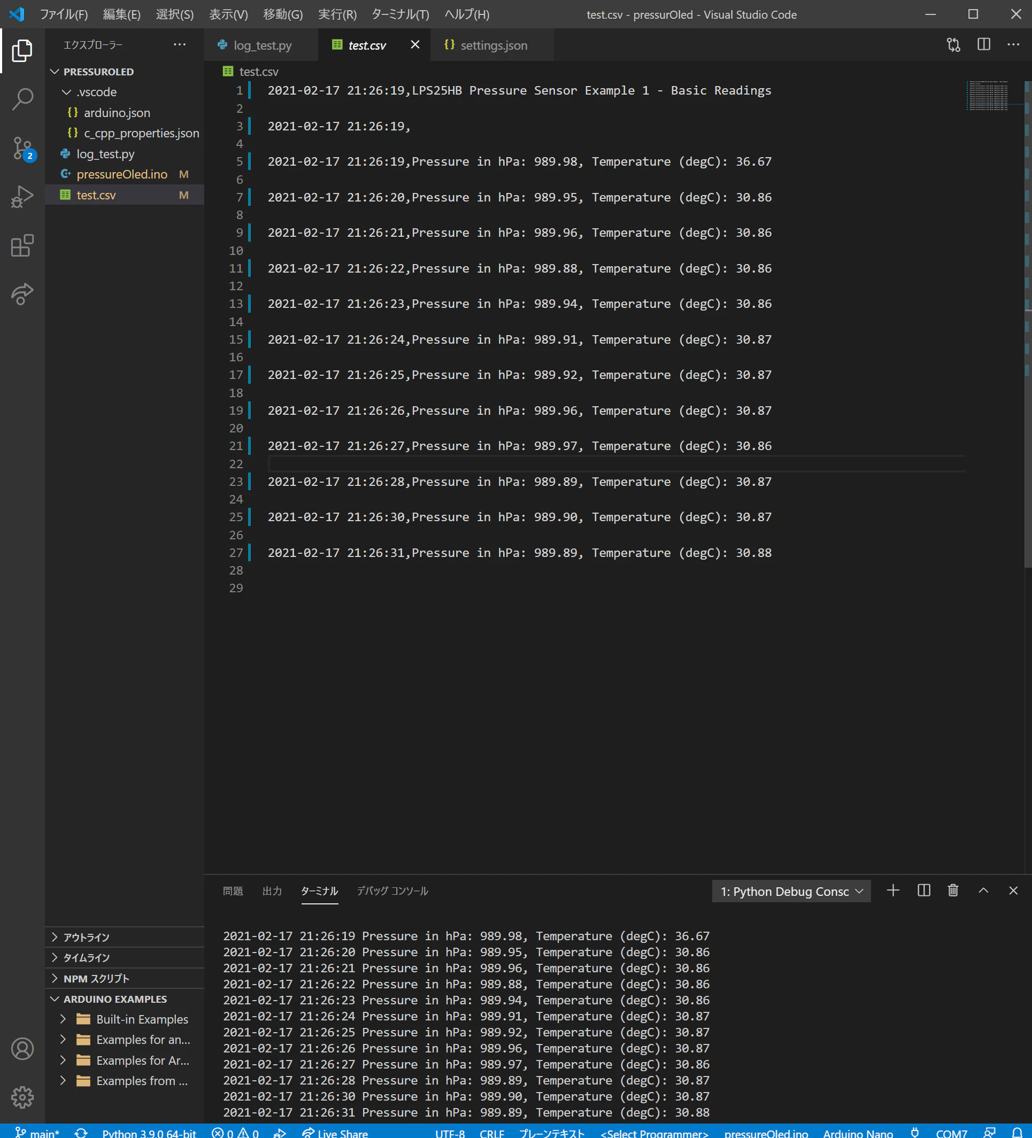Open the Live Share activity bar icon
This screenshot has height=1138, width=1032.
(x=22, y=294)
